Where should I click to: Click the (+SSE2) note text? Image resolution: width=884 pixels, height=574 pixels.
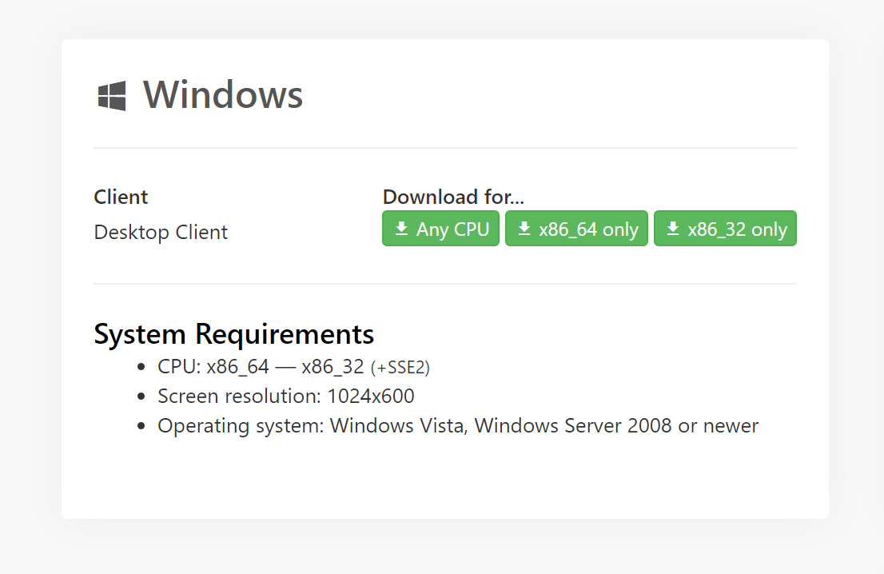400,368
